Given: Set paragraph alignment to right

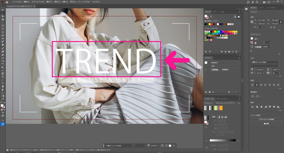Looking at the screenshot, I should 261,85.
